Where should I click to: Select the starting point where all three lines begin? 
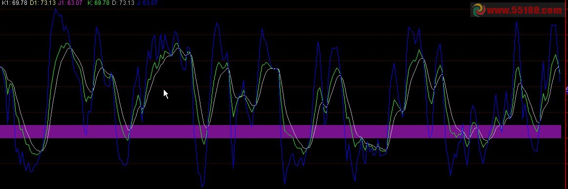(1, 67)
